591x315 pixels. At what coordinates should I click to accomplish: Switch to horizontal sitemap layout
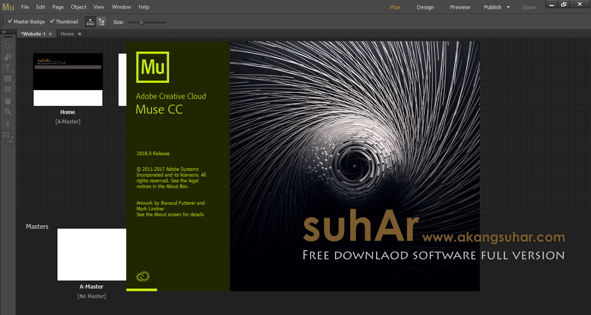pos(90,22)
